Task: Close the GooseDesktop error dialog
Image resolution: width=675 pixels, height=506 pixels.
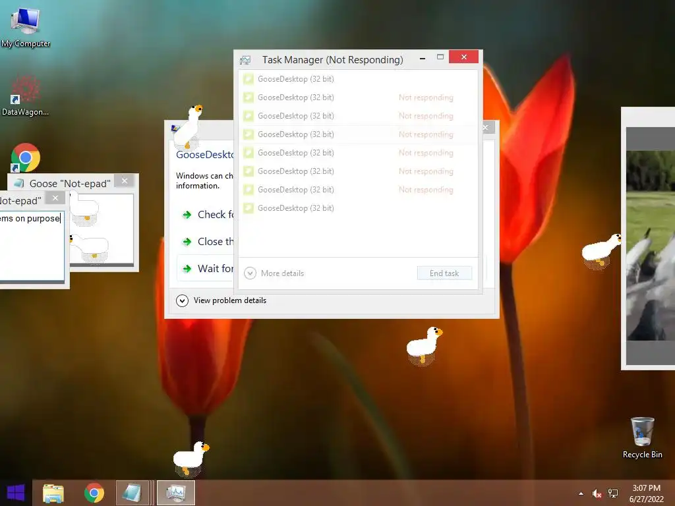Action: pyautogui.click(x=486, y=127)
